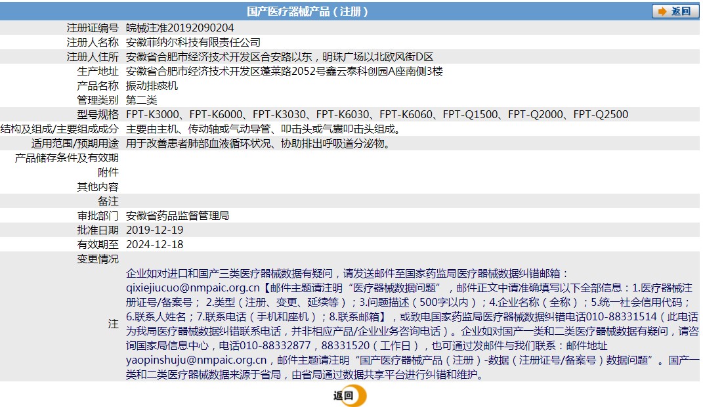Click the 管理类别 label
The height and width of the screenshot is (407, 703).
(x=98, y=100)
